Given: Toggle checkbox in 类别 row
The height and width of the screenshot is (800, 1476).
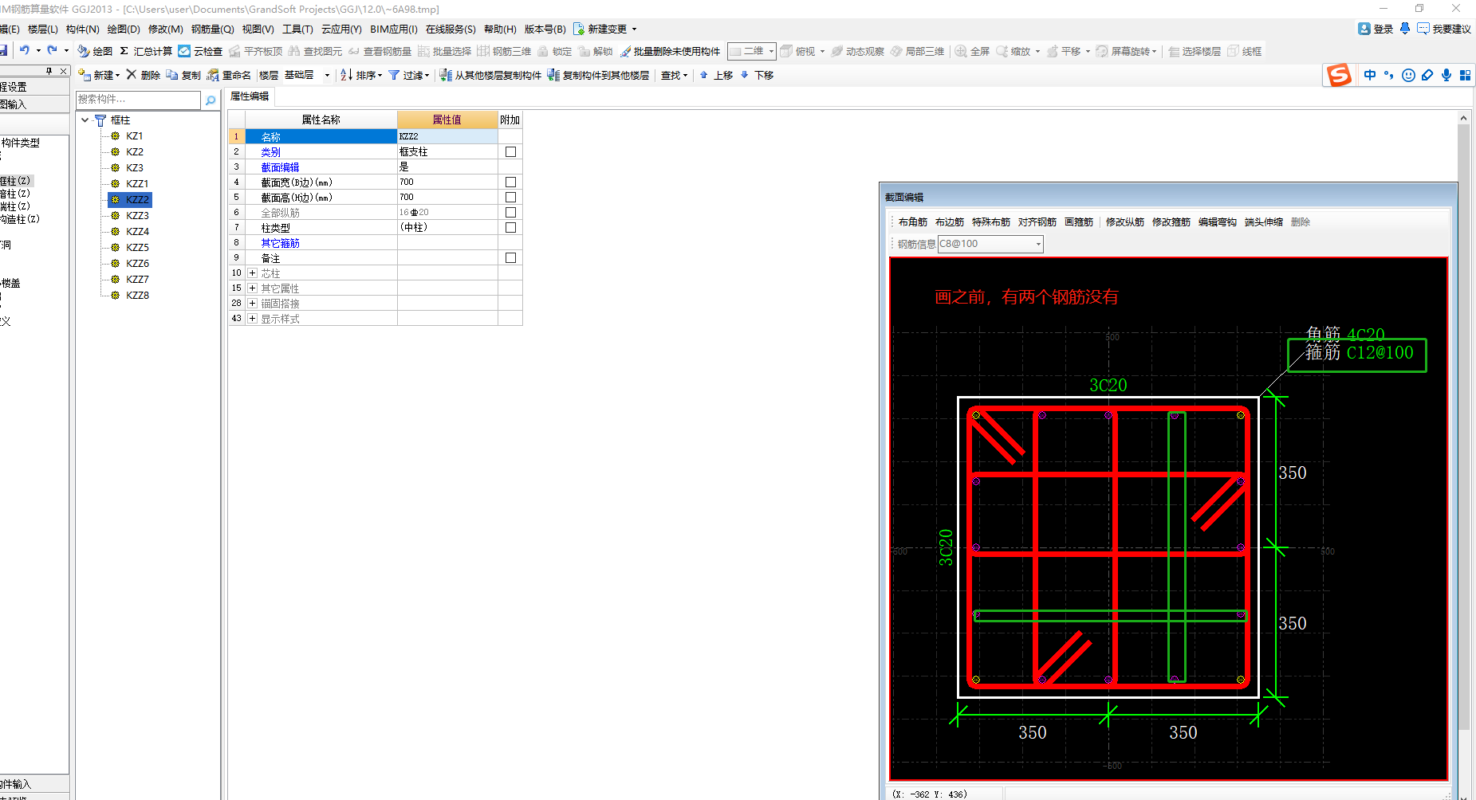Looking at the screenshot, I should tap(510, 151).
